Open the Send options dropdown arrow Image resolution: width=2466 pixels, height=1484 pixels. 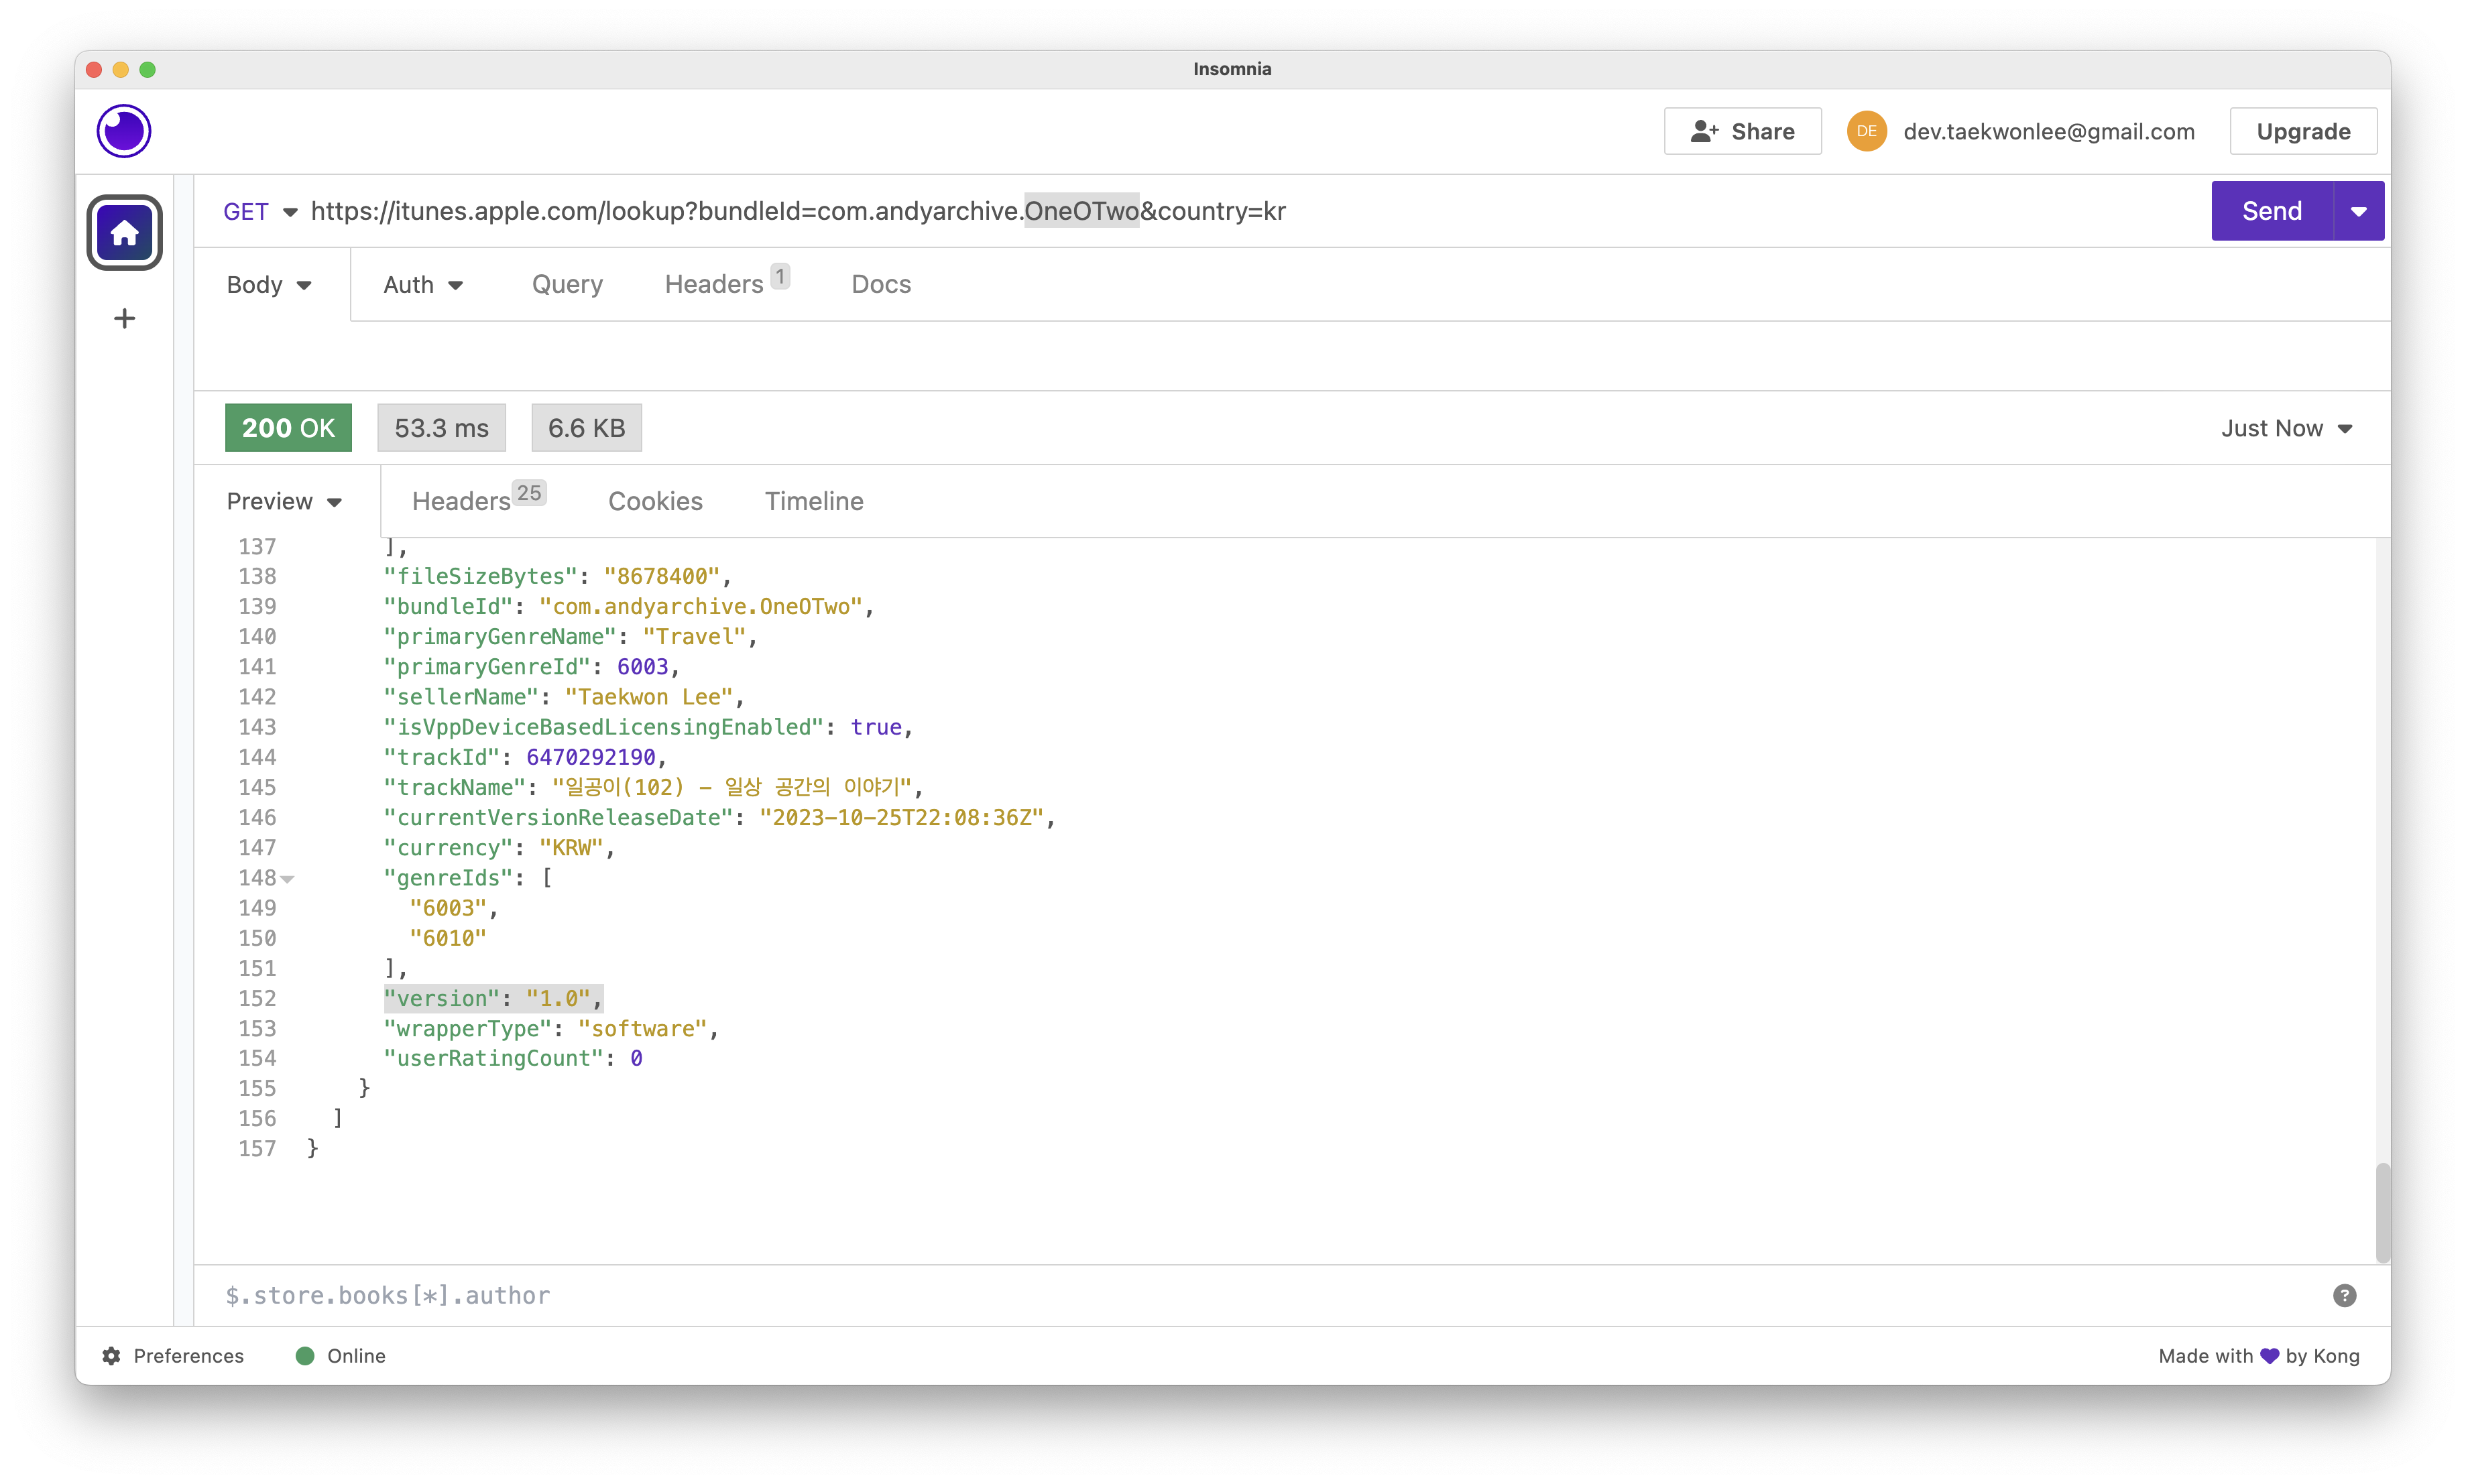pos(2358,212)
